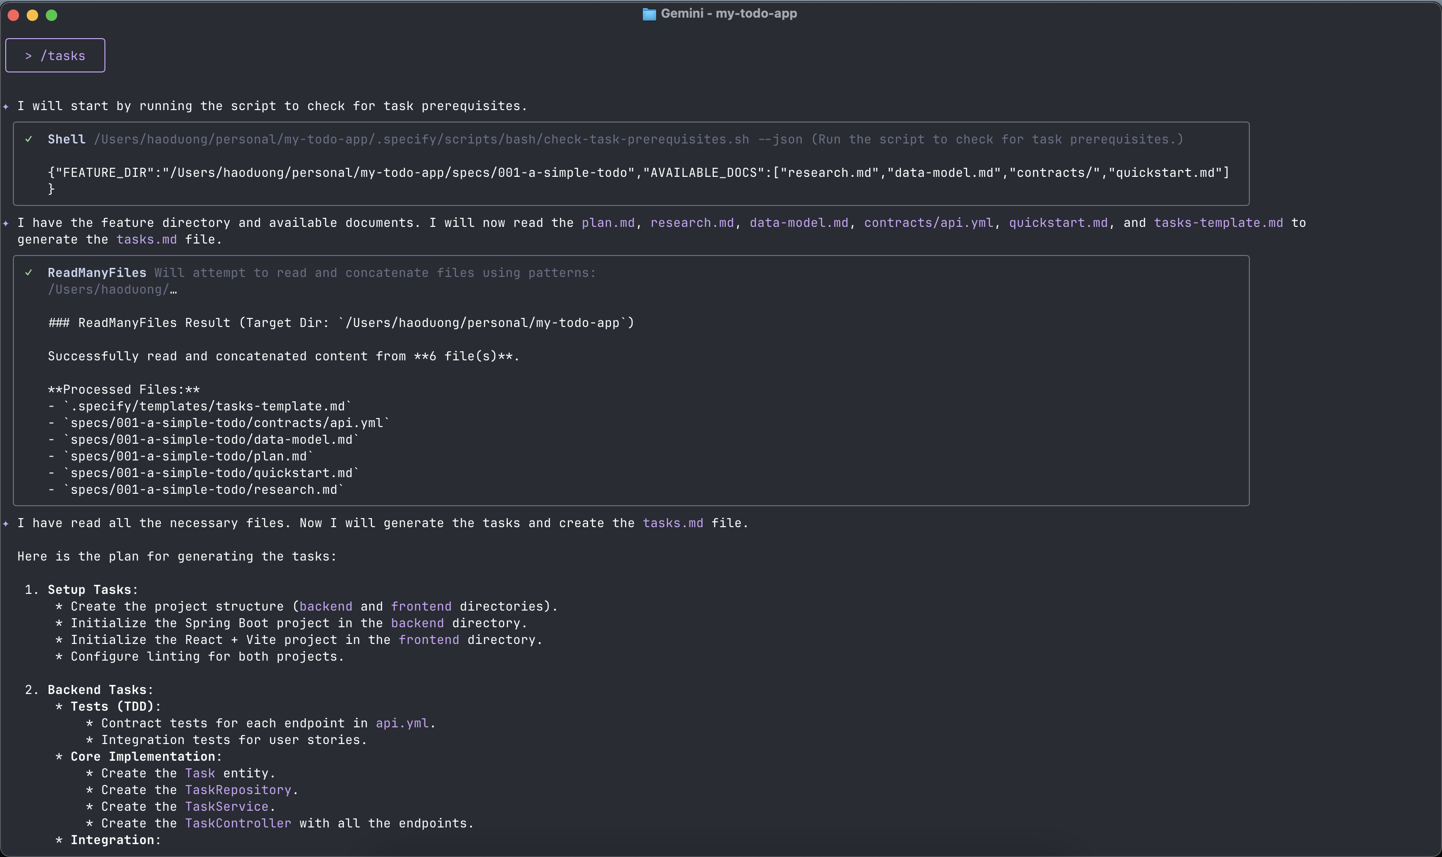1442x857 pixels.
Task: Click the 'Gemini - my-todo-app' window title
Action: tap(729, 13)
